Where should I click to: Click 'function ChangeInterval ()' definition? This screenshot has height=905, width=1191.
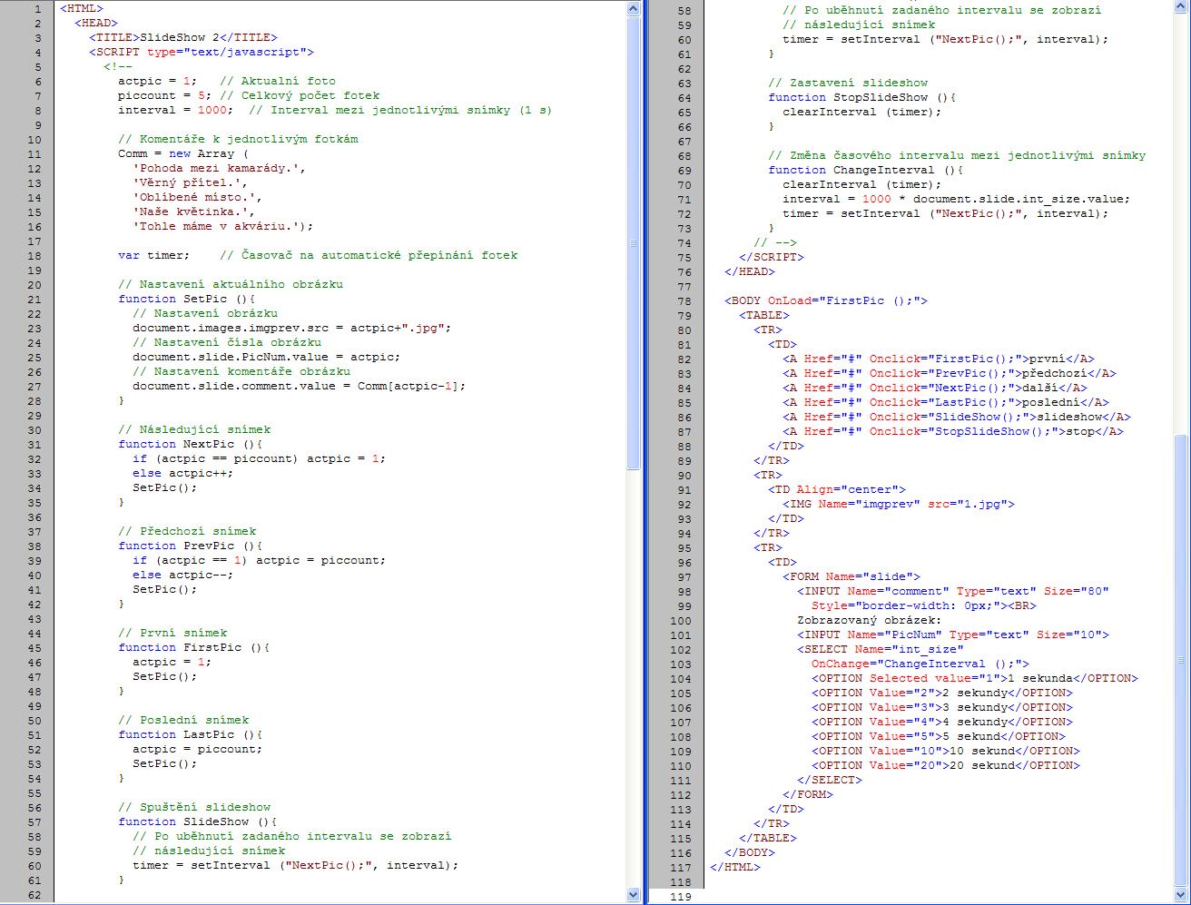(865, 170)
